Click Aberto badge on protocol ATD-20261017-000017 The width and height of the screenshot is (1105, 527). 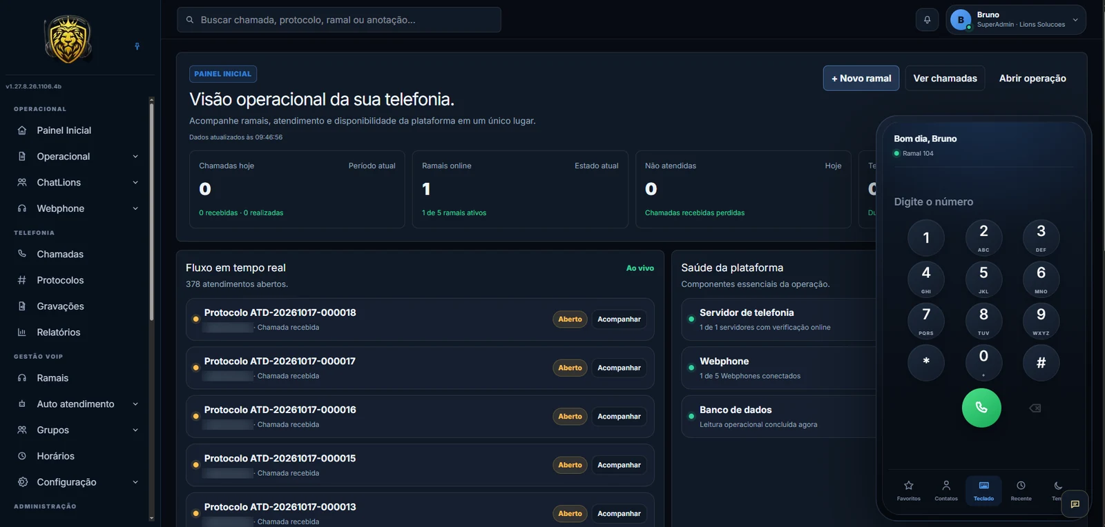(x=570, y=368)
